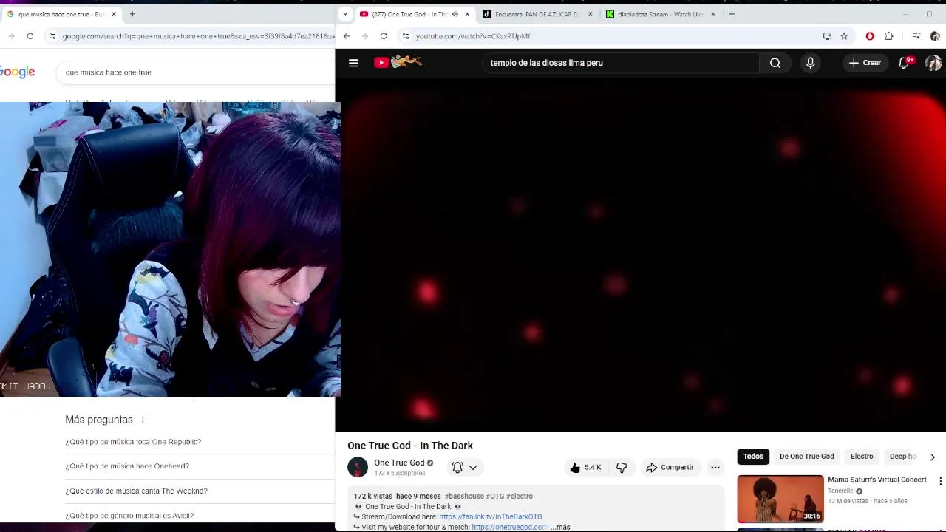This screenshot has width=946, height=532.
Task: Open the media control playlist icon in toolbar
Action: [916, 35]
